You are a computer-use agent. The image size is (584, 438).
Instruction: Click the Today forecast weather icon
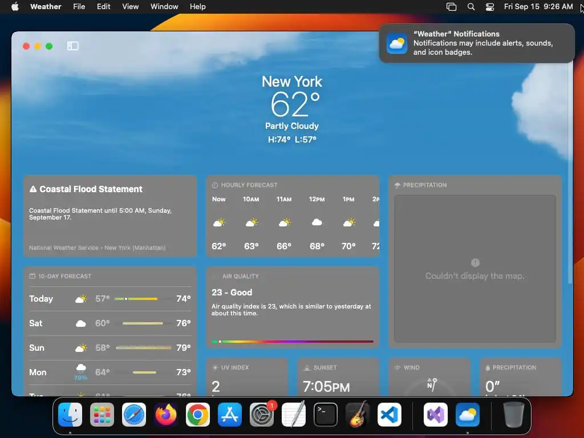[x=81, y=299]
